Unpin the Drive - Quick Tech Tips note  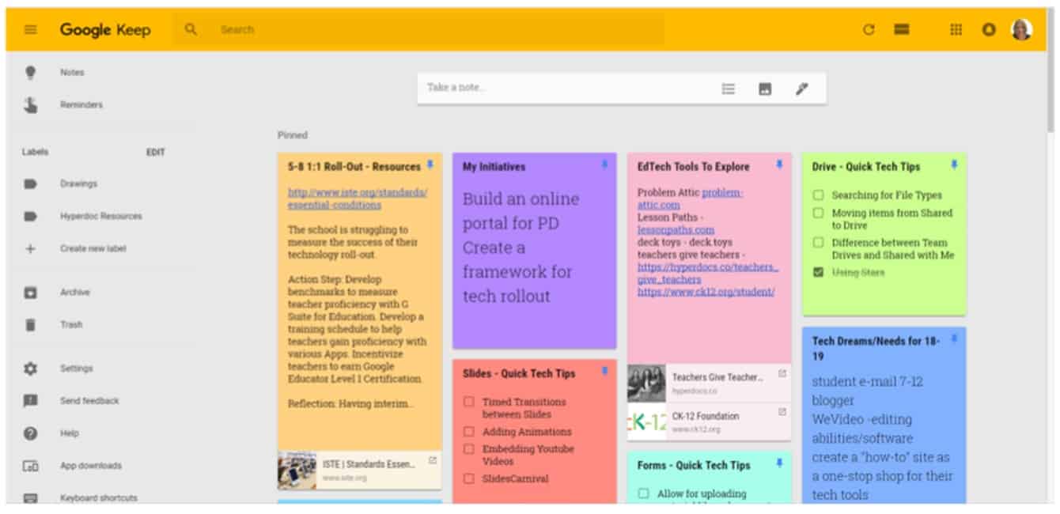click(954, 164)
